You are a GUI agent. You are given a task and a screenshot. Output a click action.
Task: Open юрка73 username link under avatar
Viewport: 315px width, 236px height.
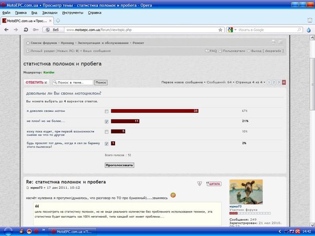click(x=235, y=206)
